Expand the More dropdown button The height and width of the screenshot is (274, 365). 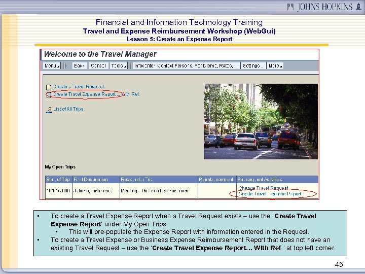(275, 66)
